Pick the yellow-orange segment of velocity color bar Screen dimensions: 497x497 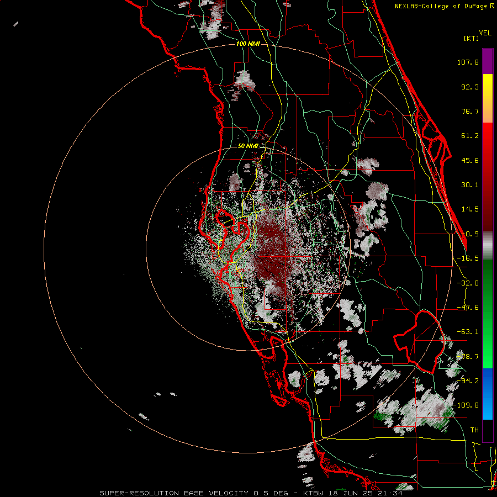coord(488,98)
